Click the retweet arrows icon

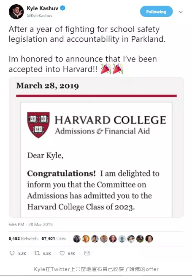(x=37, y=253)
